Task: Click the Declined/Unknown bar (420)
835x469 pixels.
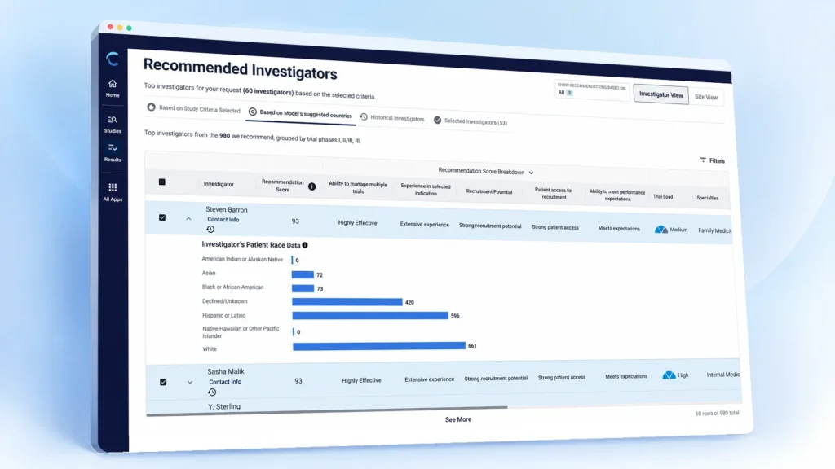Action: pyautogui.click(x=347, y=302)
